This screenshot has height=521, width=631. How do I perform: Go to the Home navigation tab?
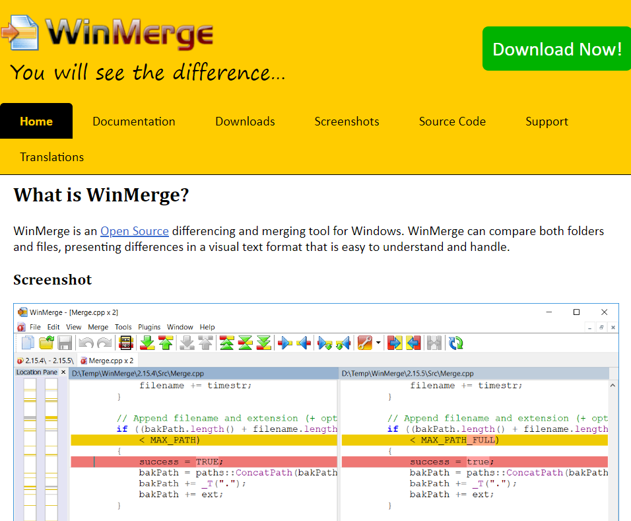click(x=36, y=122)
